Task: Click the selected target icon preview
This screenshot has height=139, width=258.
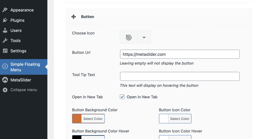Action: (128, 37)
